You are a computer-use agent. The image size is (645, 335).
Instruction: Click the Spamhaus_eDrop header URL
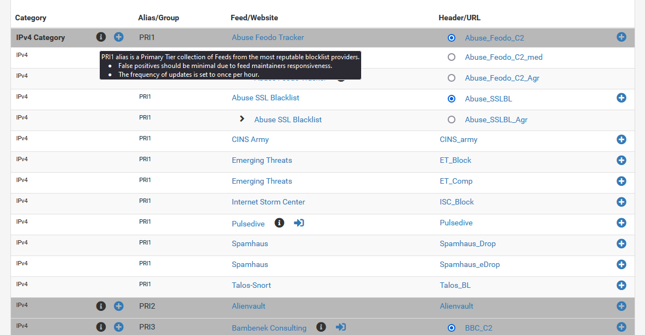(x=470, y=265)
